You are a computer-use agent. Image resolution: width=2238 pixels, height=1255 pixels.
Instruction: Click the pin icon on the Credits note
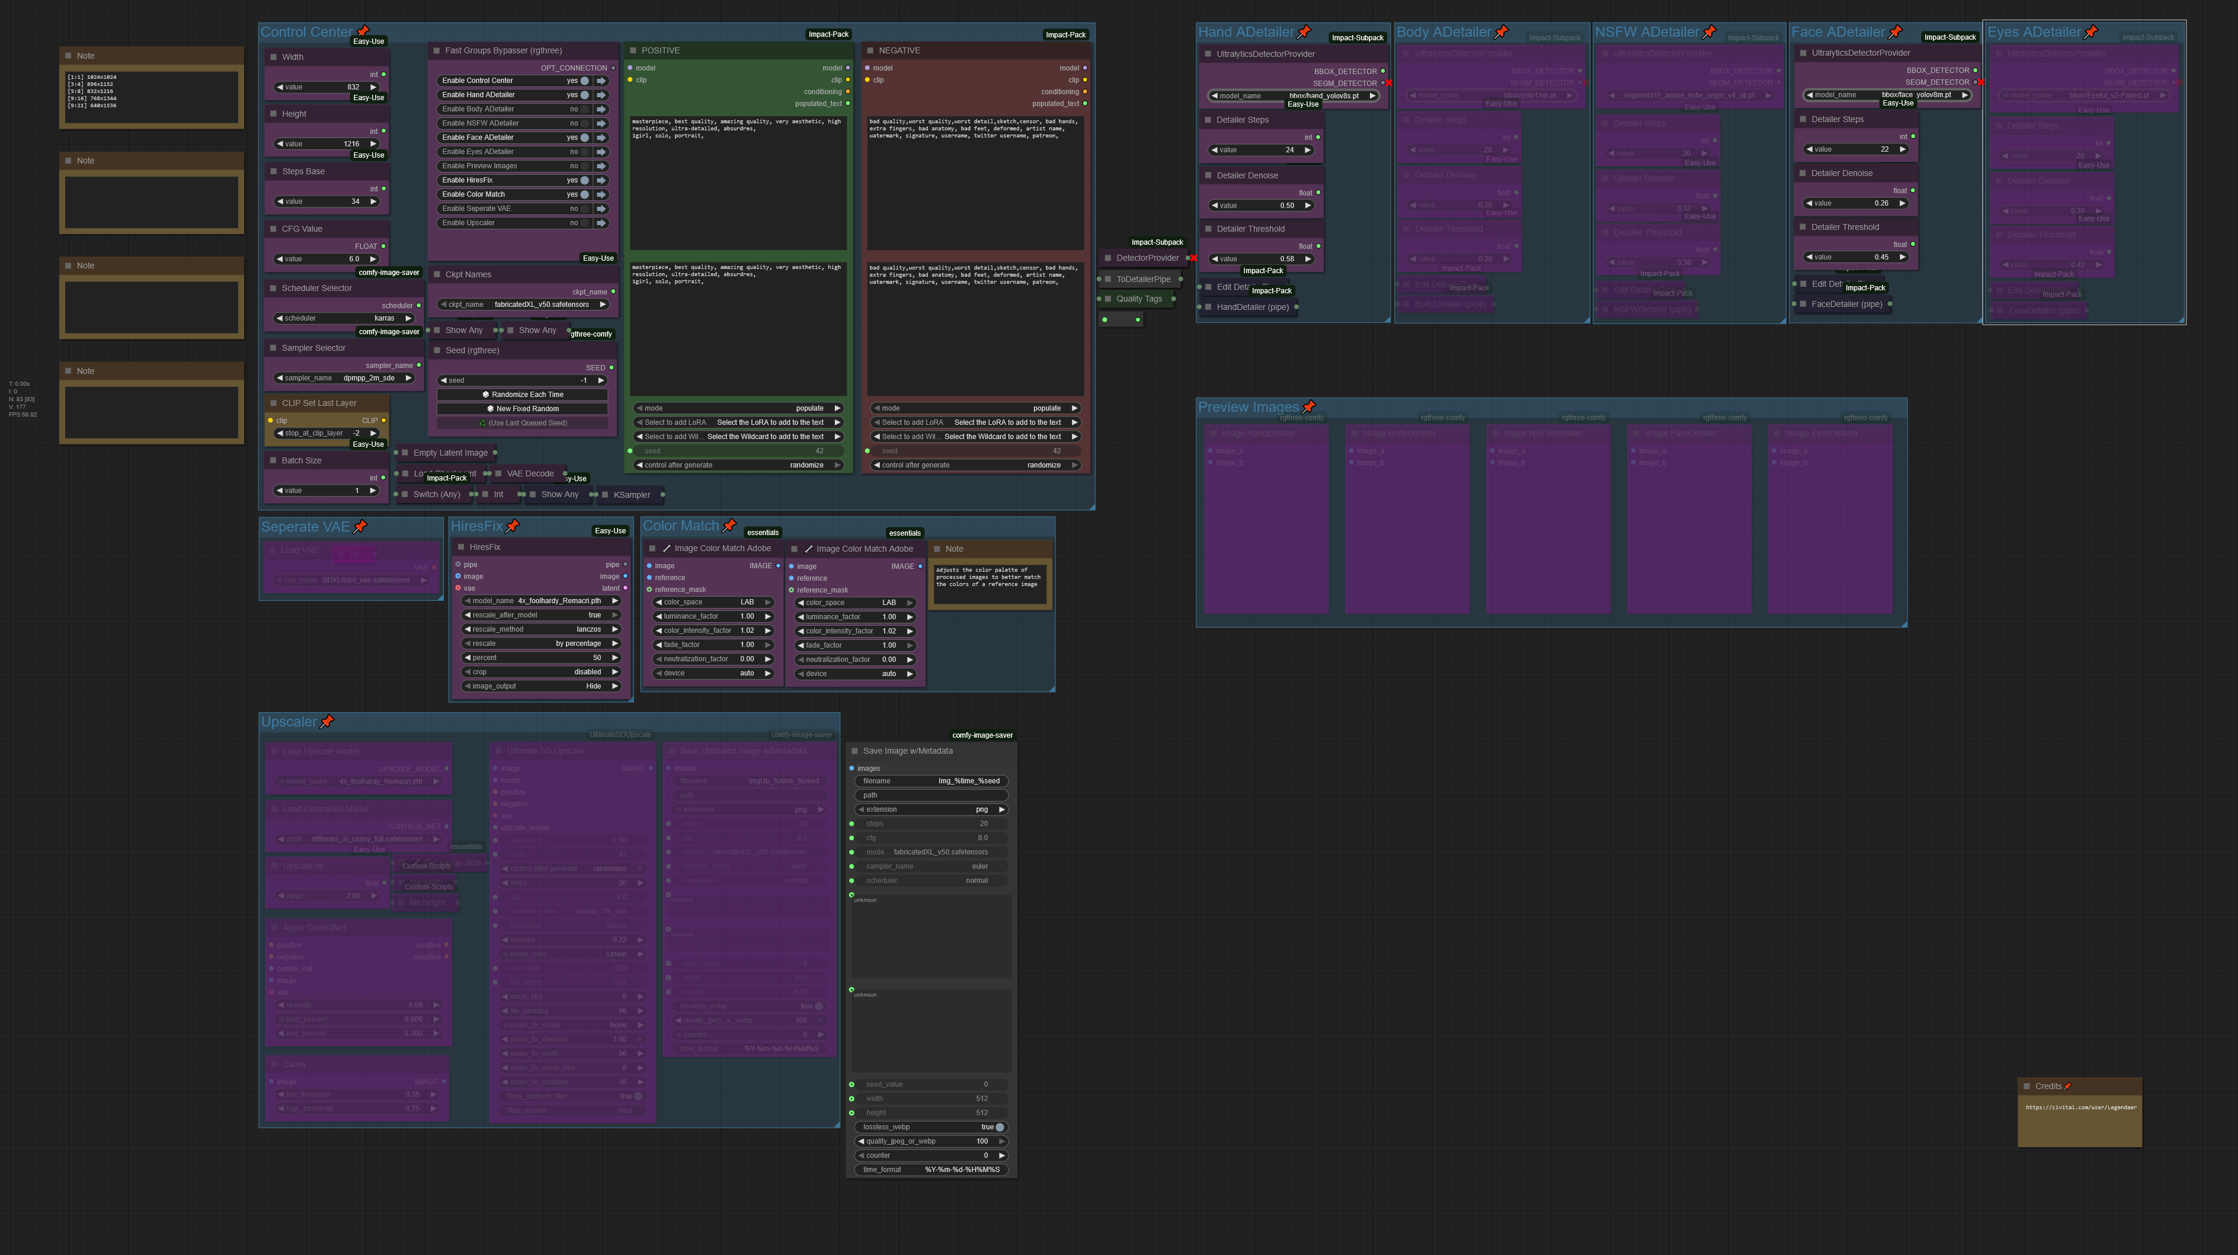coord(2068,1087)
